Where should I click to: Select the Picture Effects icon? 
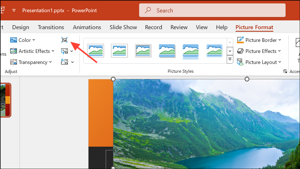pos(241,51)
